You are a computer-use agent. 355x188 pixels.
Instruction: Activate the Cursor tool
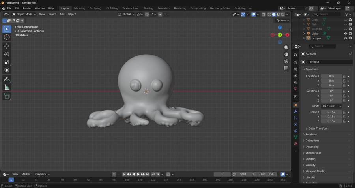point(7,37)
